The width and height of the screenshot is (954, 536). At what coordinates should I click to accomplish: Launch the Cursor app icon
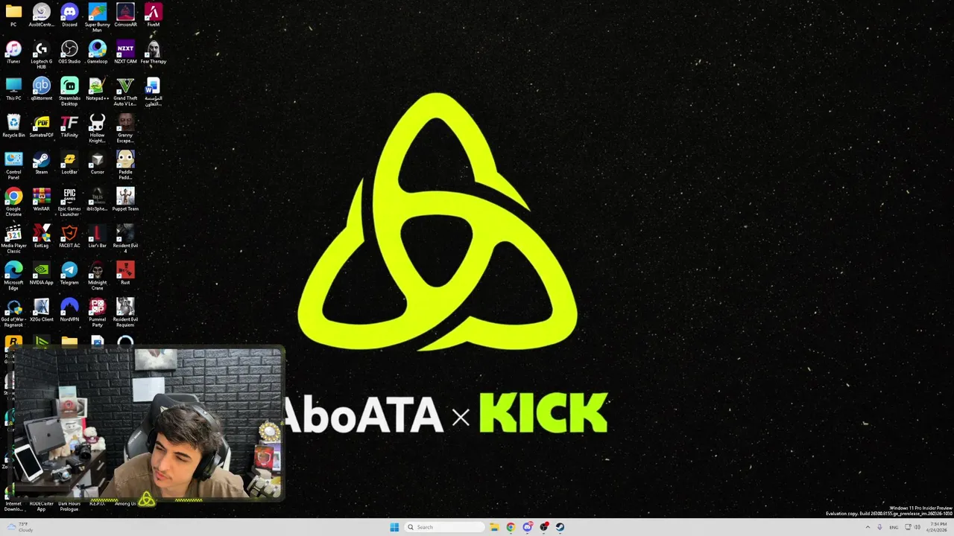click(x=97, y=162)
